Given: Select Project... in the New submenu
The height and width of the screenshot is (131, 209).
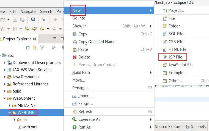Looking at the screenshot, I should click(182, 10).
